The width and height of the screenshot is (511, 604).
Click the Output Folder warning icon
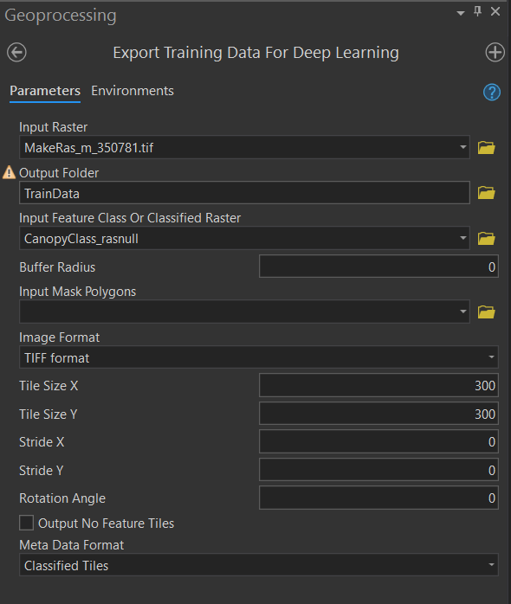coord(9,172)
